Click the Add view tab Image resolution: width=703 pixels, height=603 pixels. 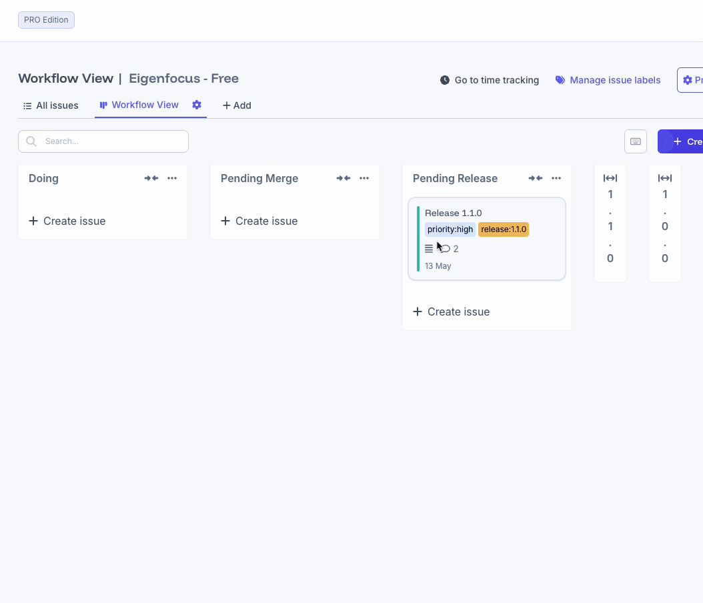237,105
